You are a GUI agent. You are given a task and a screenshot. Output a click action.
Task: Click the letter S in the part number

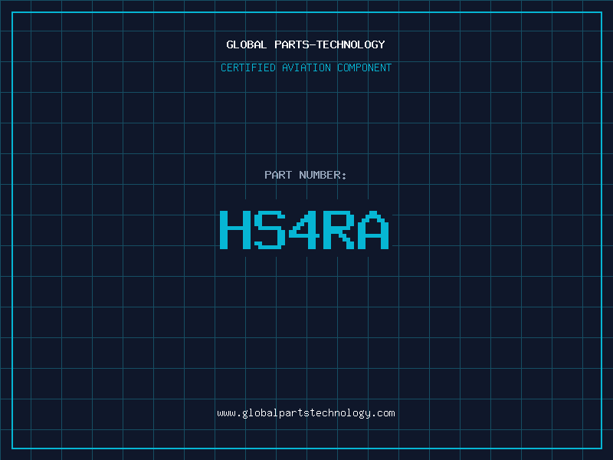[x=270, y=230]
